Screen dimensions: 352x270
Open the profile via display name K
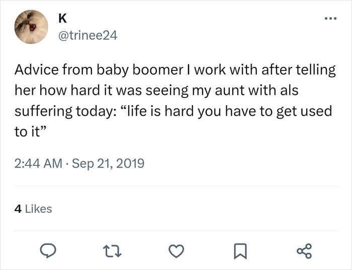62,19
